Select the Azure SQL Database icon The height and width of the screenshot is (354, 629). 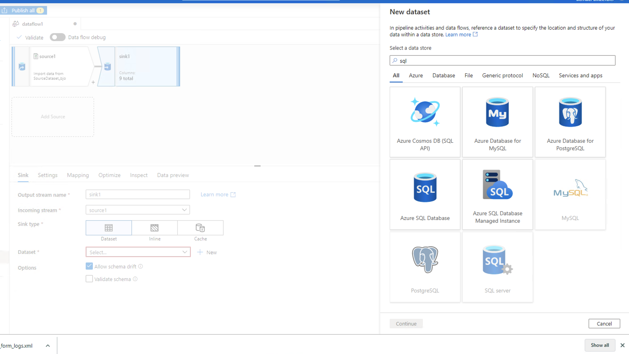tap(425, 187)
